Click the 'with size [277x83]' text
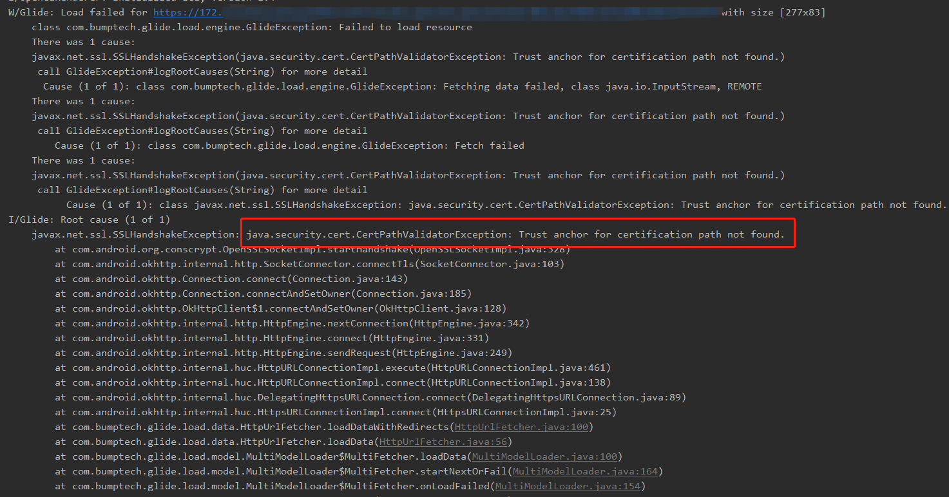This screenshot has height=497, width=949. (773, 12)
